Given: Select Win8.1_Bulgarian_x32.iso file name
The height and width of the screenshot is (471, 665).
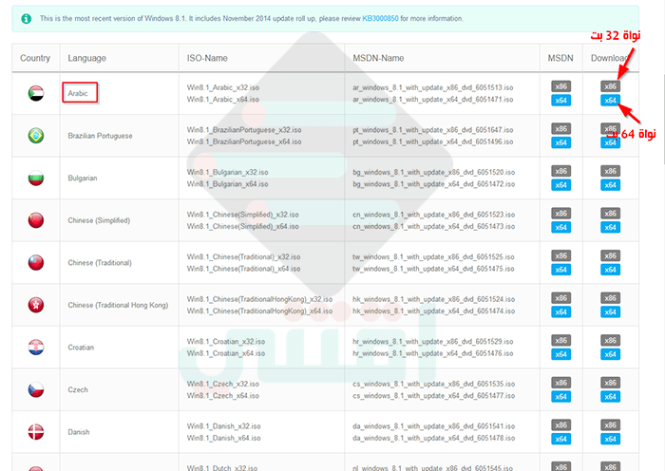Looking at the screenshot, I should [x=228, y=172].
